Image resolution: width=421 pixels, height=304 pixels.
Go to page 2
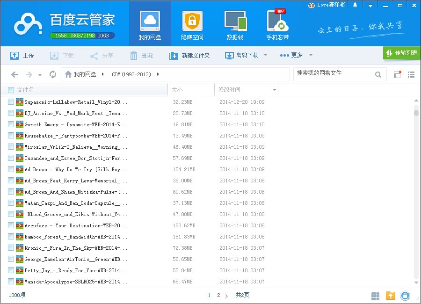[x=218, y=295]
